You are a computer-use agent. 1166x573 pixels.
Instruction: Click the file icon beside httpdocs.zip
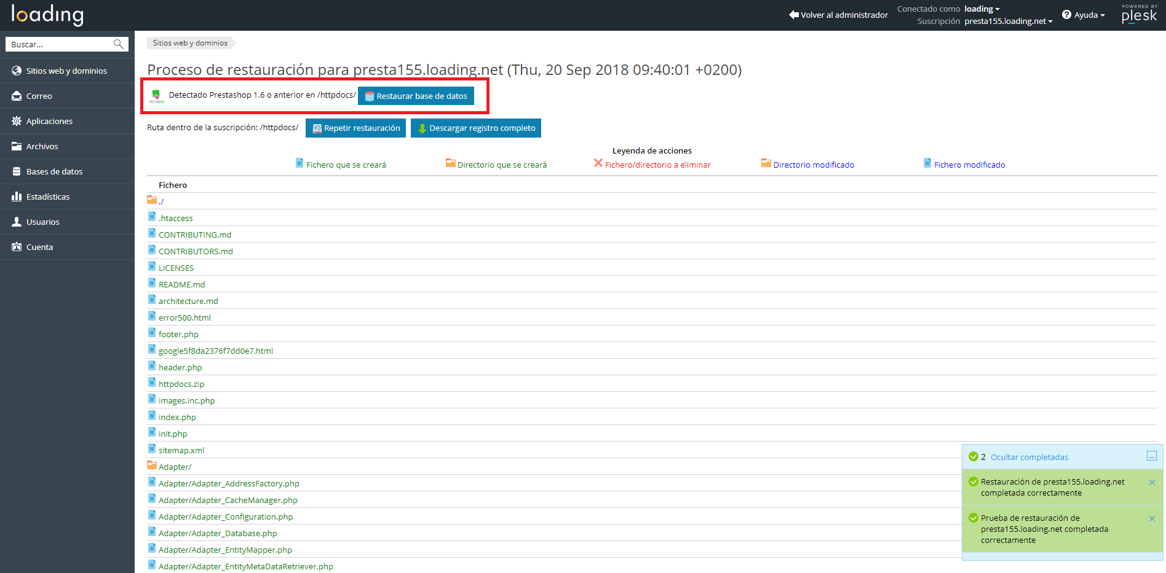152,382
